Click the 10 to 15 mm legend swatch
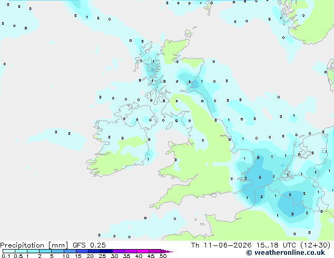334x258 pixels. tap(70, 251)
